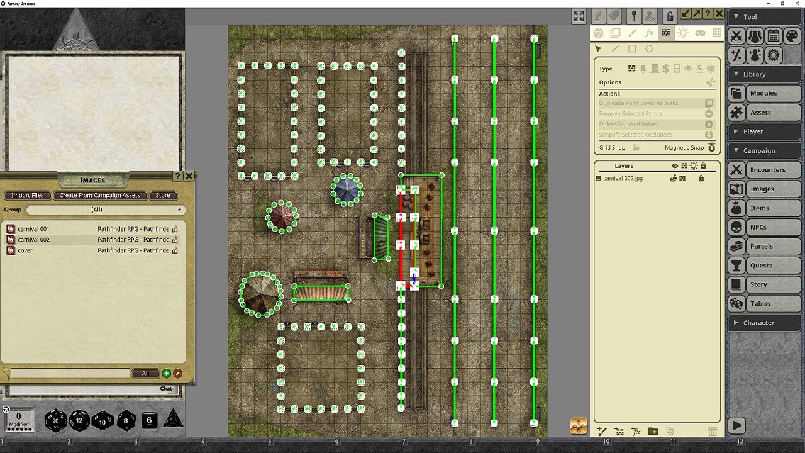Click the Images window title tab
The width and height of the screenshot is (805, 453).
click(x=92, y=180)
